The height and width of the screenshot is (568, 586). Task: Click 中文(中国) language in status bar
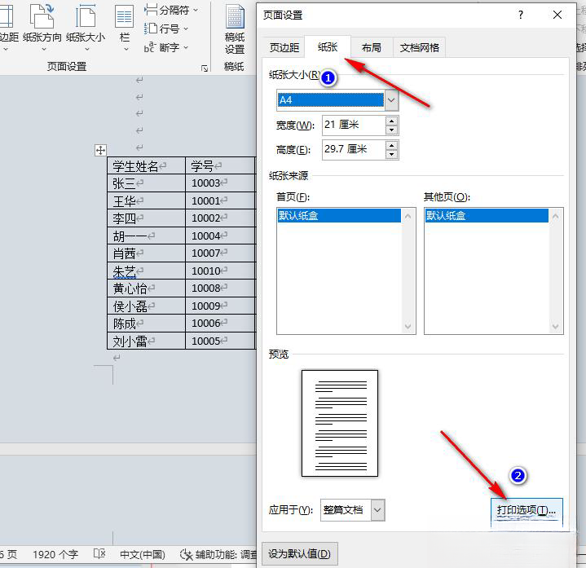pos(143,554)
